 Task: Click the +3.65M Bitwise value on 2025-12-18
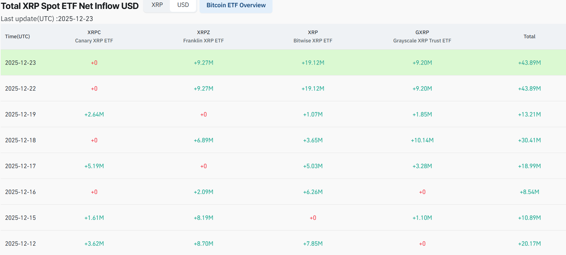[313, 140]
